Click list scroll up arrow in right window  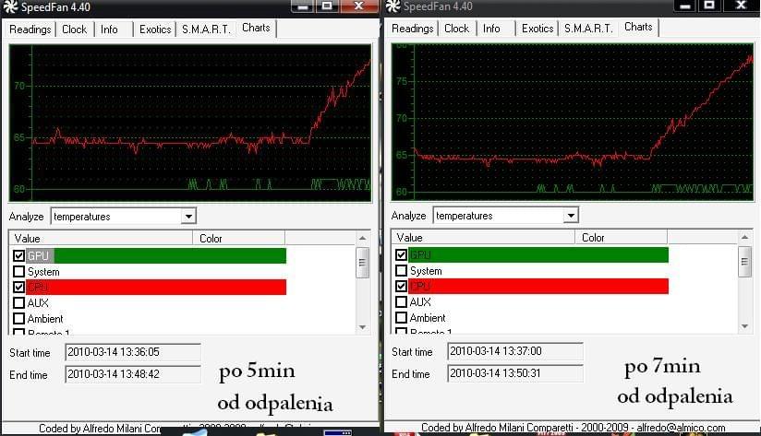[x=745, y=237]
